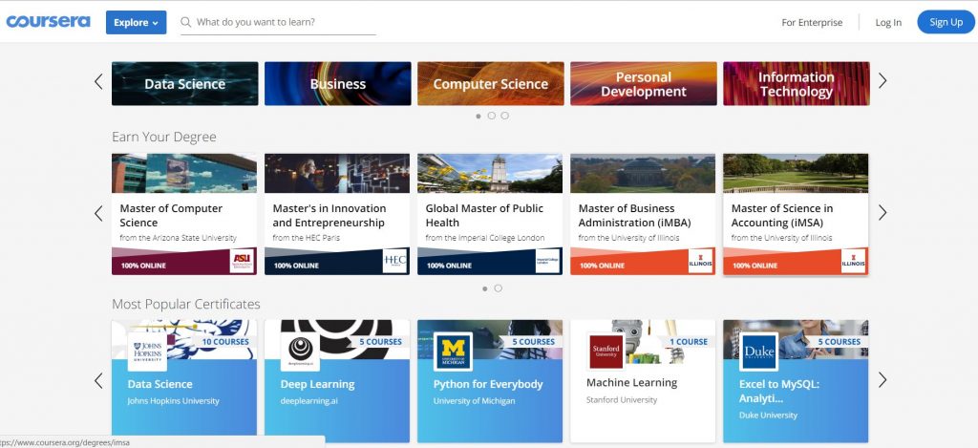Click the Arizona State University campus image

coord(184,174)
